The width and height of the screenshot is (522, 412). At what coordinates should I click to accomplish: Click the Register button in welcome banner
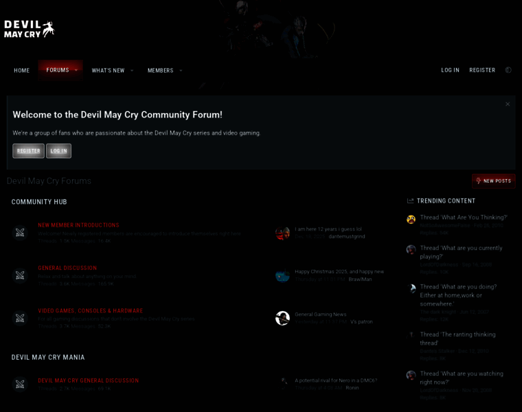[28, 151]
